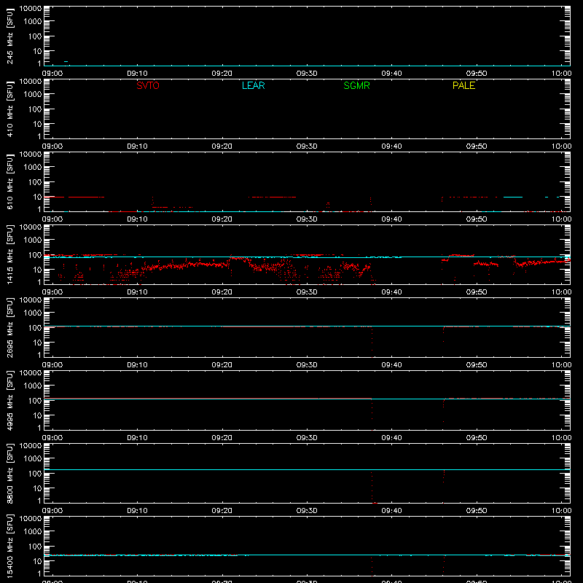Click 09:30 time label under 245 MHz panel
Image resolution: width=583 pixels, height=583 pixels.
coord(307,74)
